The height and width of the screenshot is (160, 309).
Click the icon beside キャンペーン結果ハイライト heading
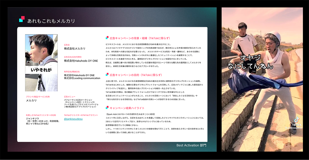coord(107,108)
